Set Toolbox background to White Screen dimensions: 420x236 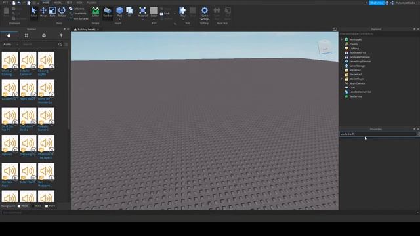[23, 206]
